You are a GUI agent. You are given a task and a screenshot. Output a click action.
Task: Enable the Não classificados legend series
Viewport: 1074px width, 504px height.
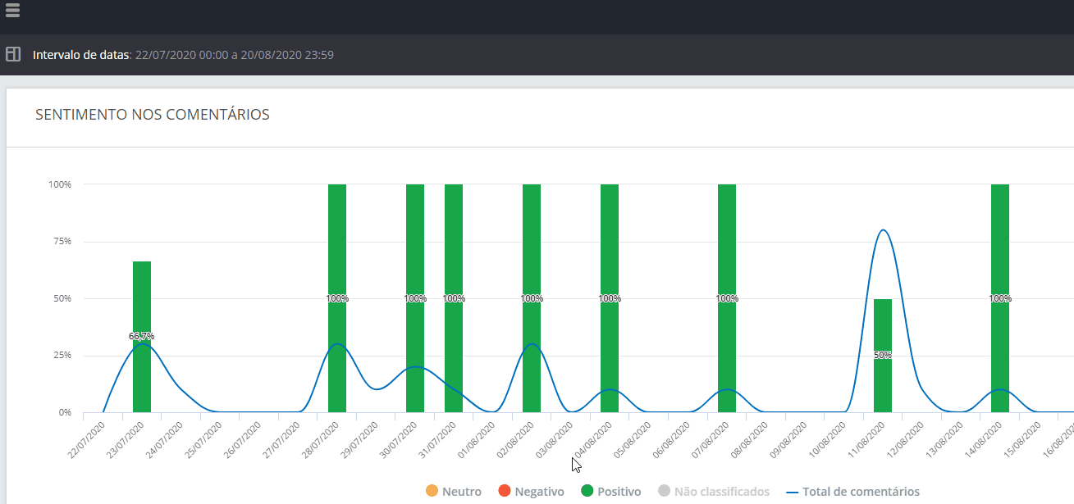[x=713, y=492]
